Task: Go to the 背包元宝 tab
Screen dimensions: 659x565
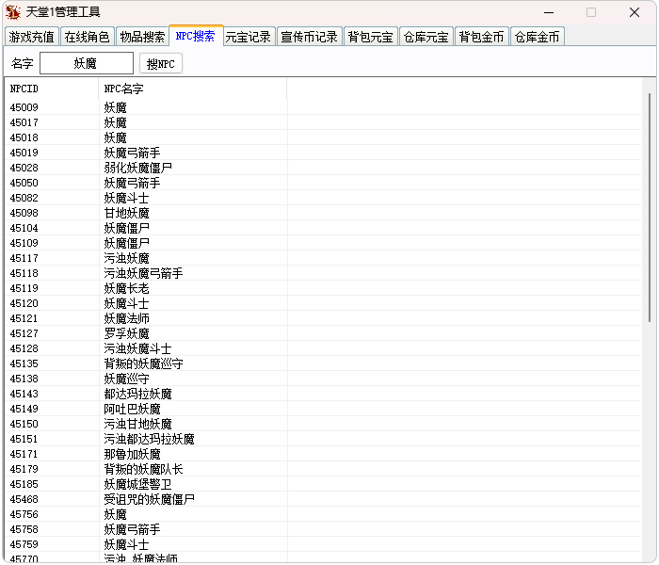Action: coord(370,37)
